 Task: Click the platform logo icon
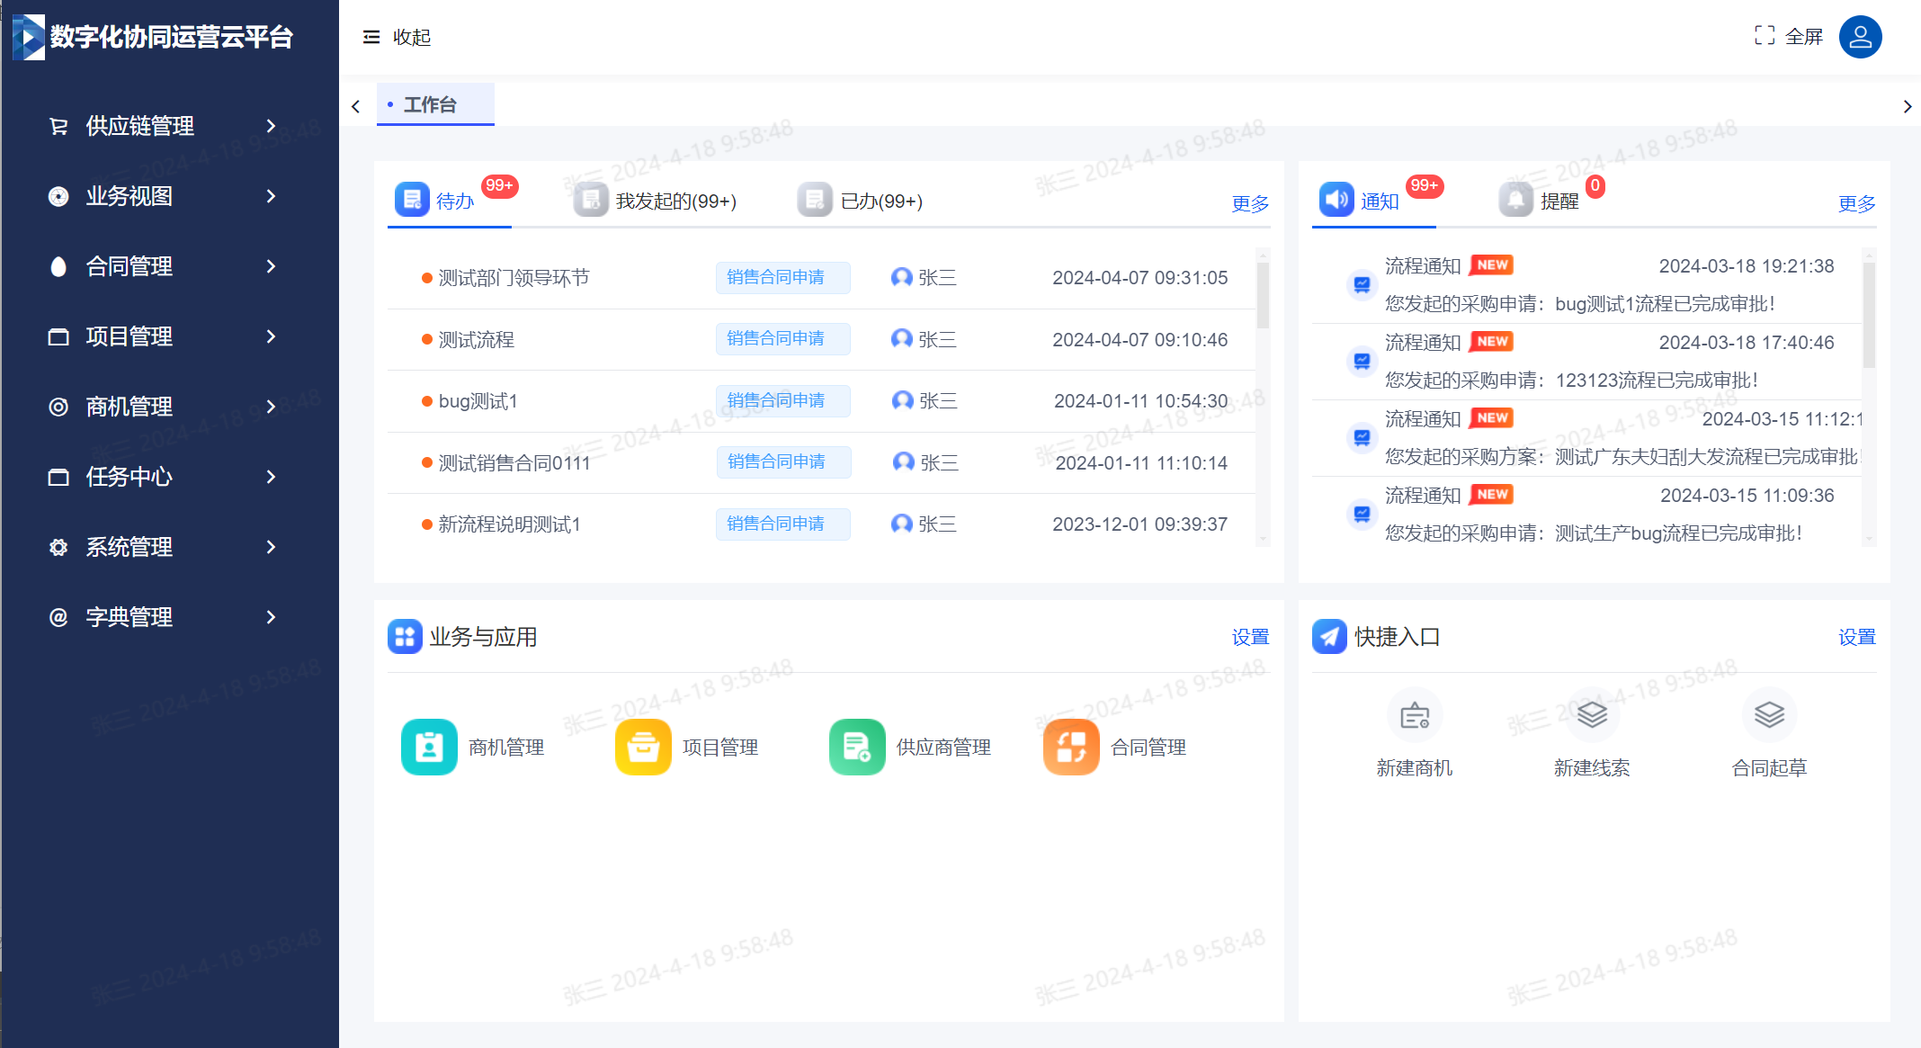(28, 37)
